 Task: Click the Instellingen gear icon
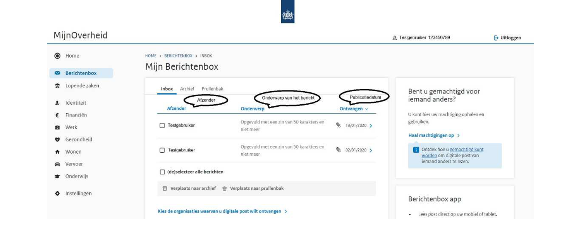(x=57, y=193)
